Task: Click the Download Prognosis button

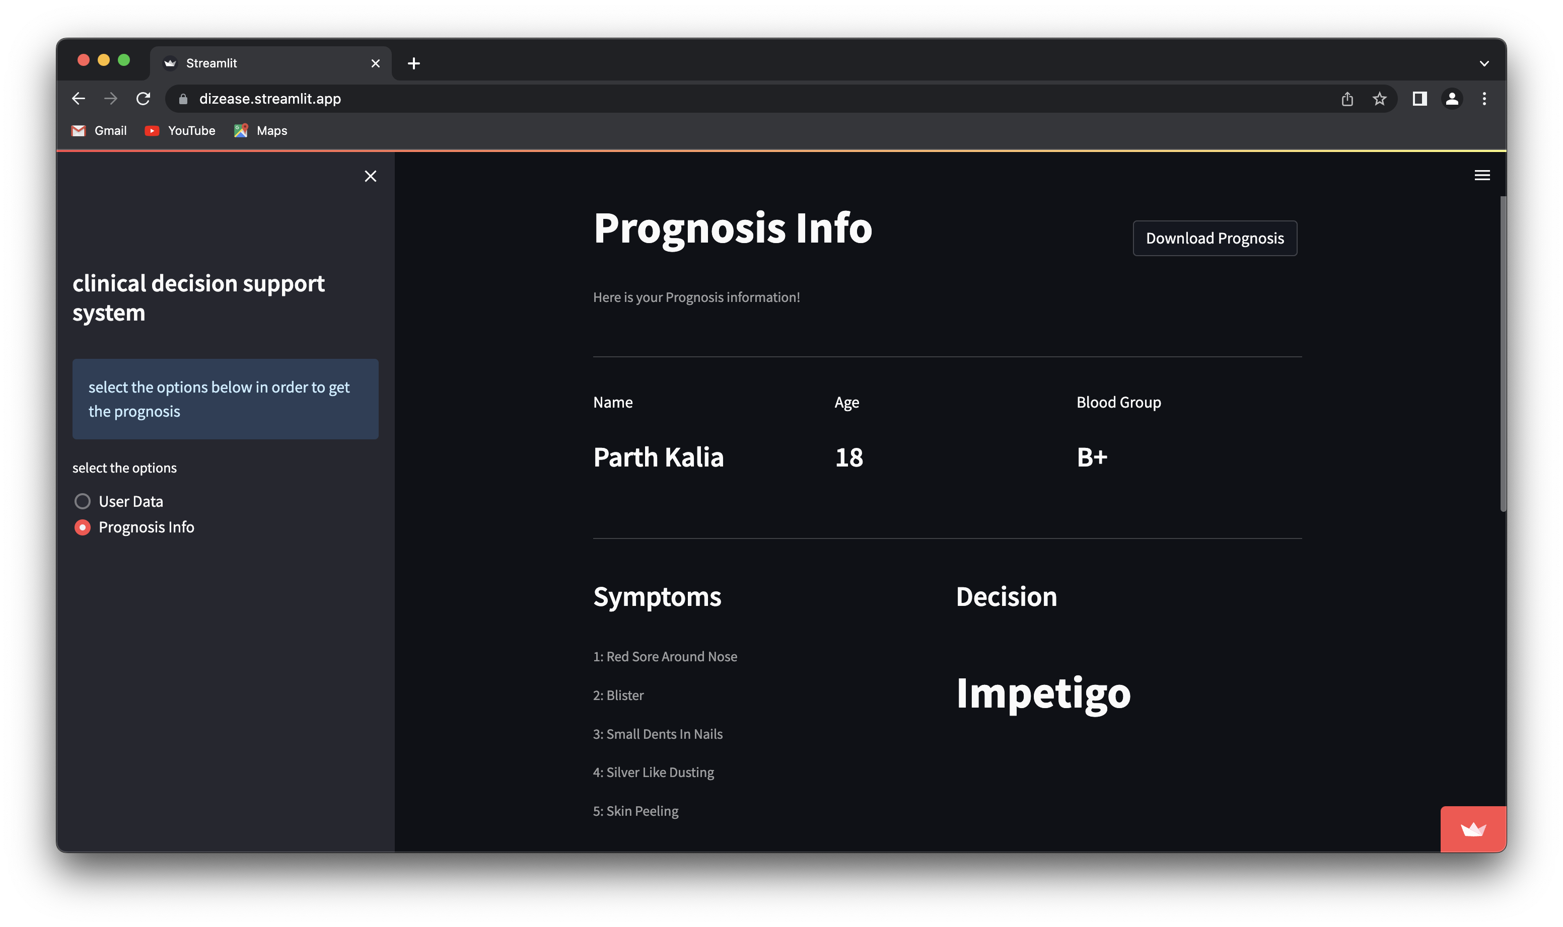Action: (x=1214, y=238)
